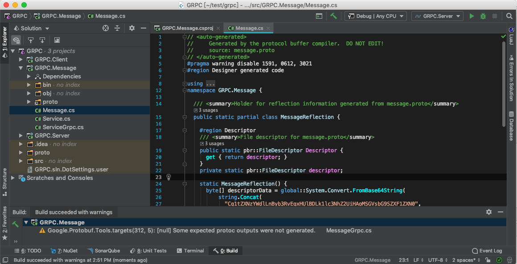517x264 pixels.
Task: Toggle the LuaJ side panel
Action: [511, 36]
